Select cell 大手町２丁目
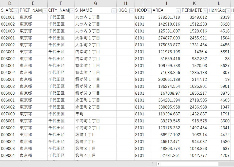234x167 pixels. tap(95, 45)
